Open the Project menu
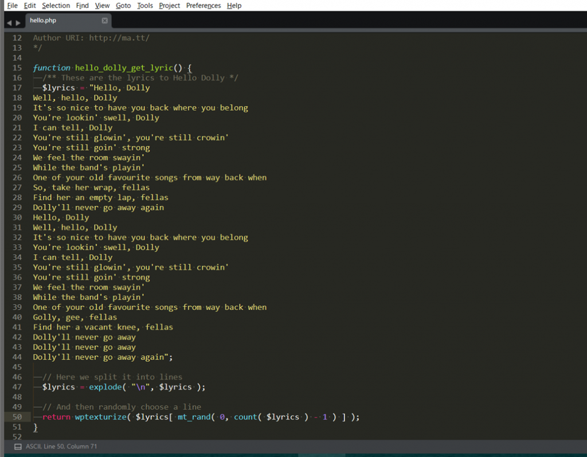The image size is (587, 457). pos(169,6)
